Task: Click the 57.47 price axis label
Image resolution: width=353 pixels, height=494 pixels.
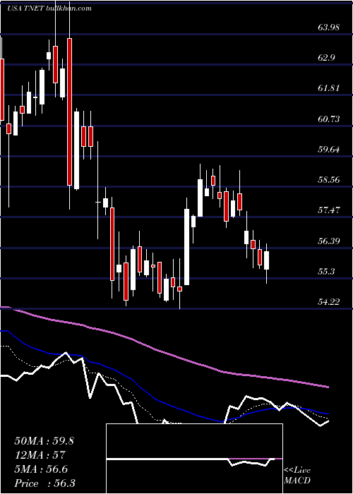Action: (x=329, y=210)
